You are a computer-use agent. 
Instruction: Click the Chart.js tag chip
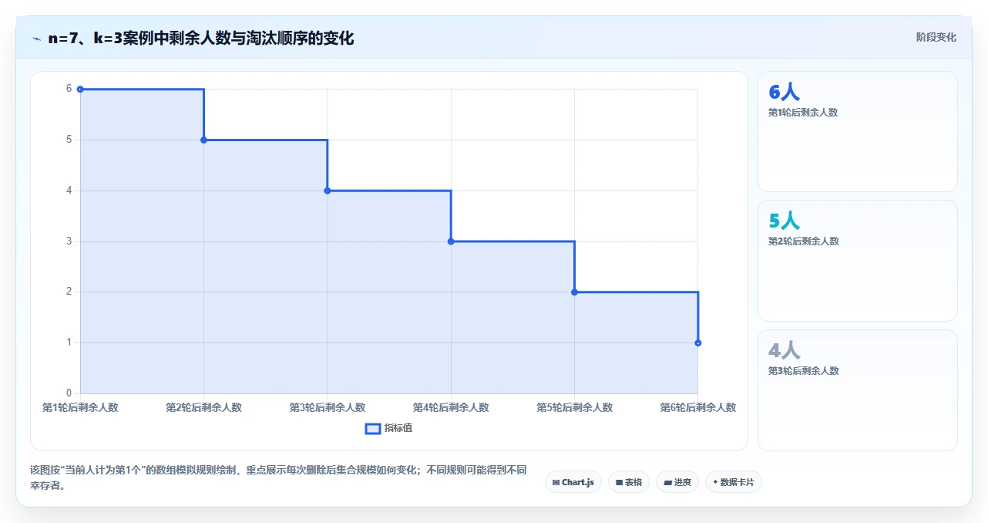tap(573, 482)
